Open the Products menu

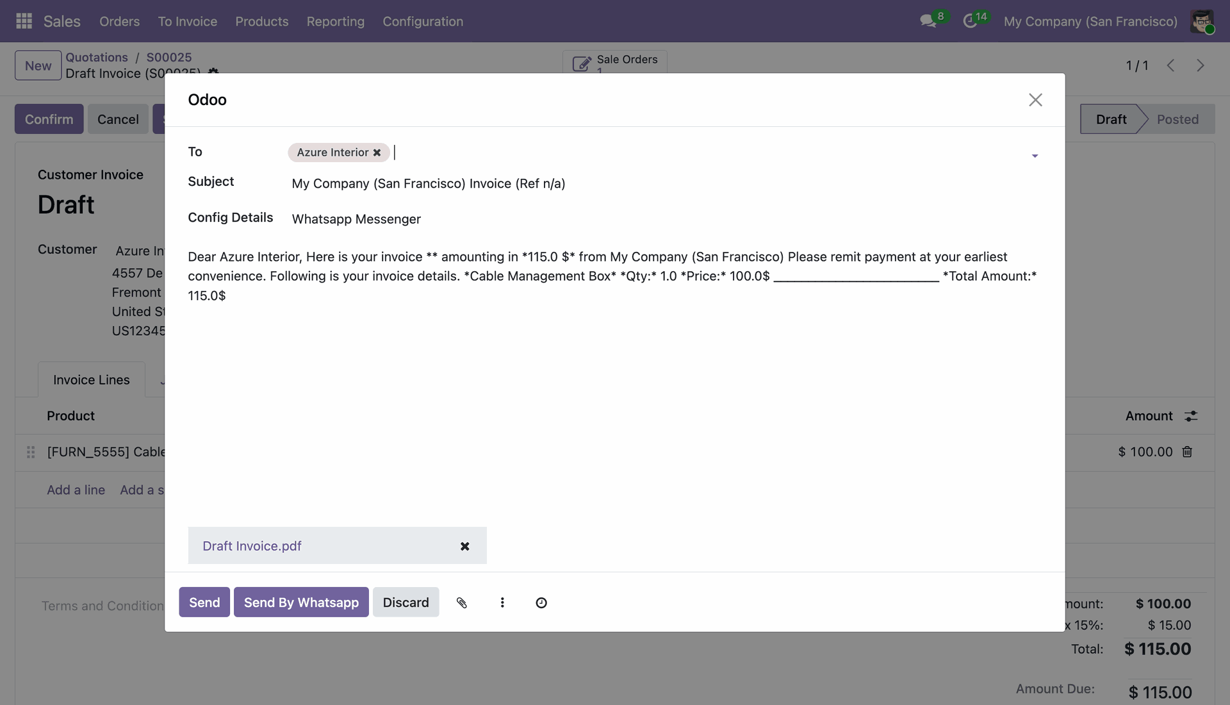[x=262, y=21]
